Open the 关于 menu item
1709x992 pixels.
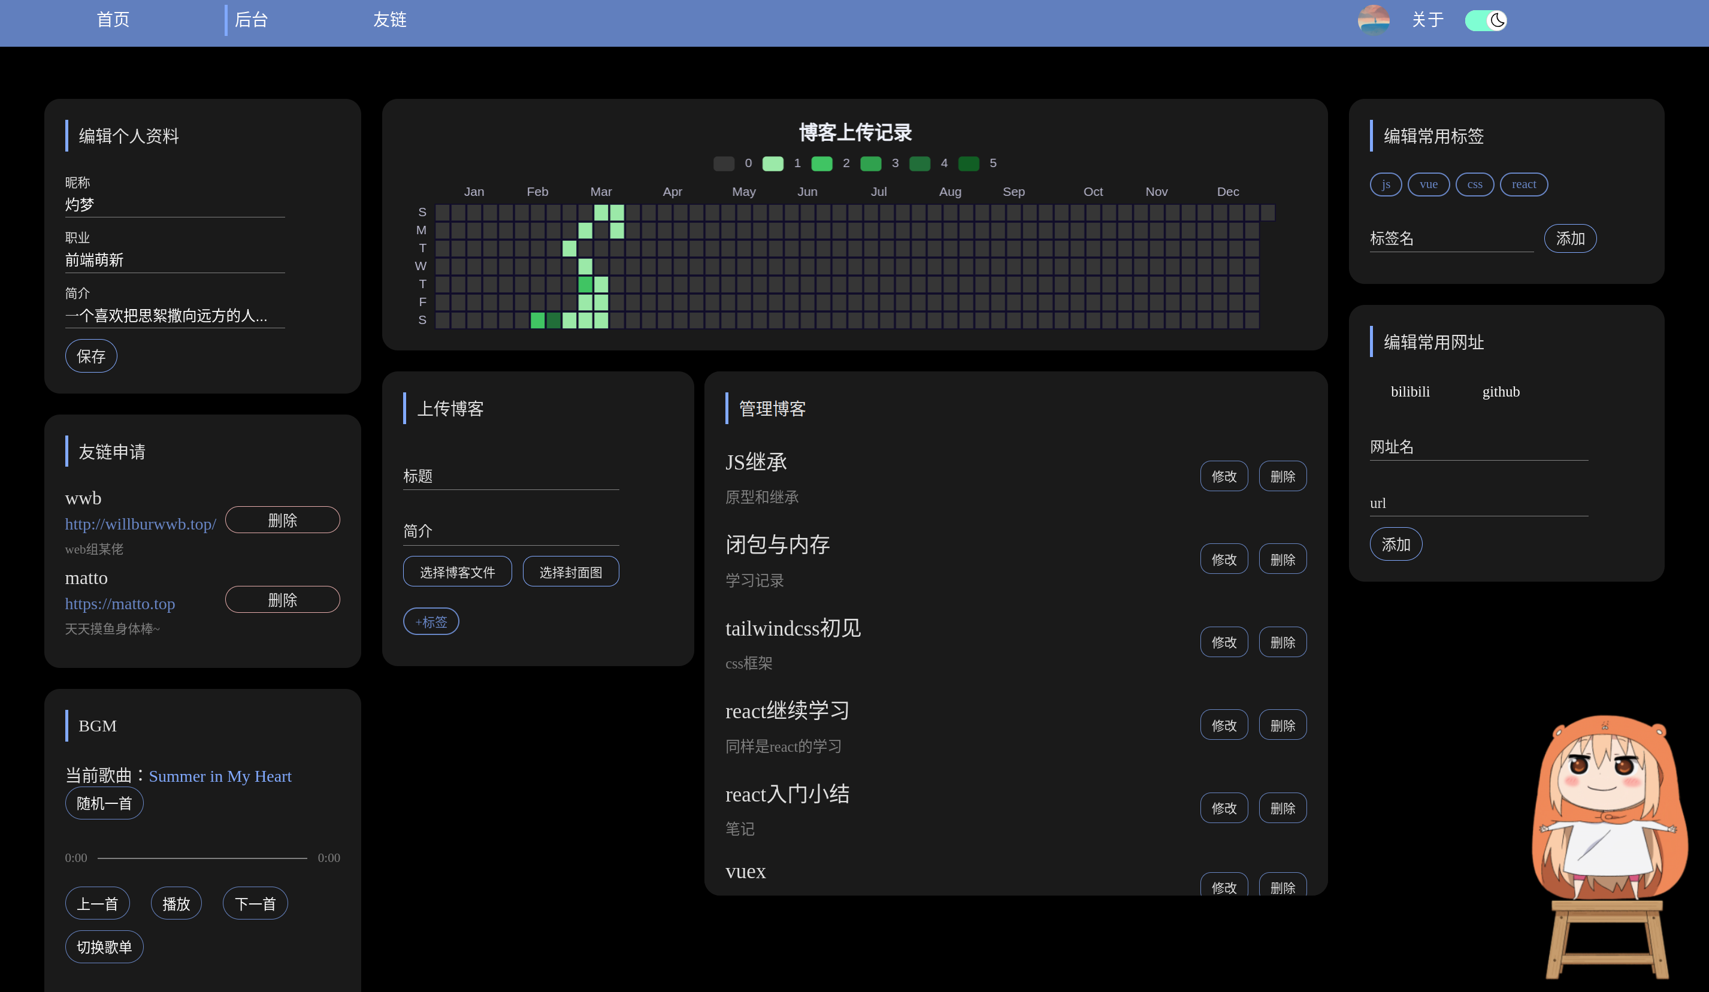[1427, 20]
